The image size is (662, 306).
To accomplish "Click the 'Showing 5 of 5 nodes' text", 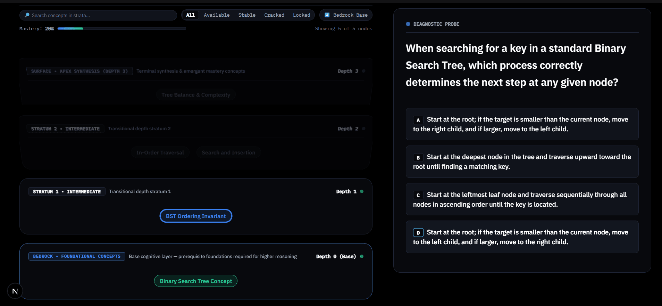I will coord(343,28).
